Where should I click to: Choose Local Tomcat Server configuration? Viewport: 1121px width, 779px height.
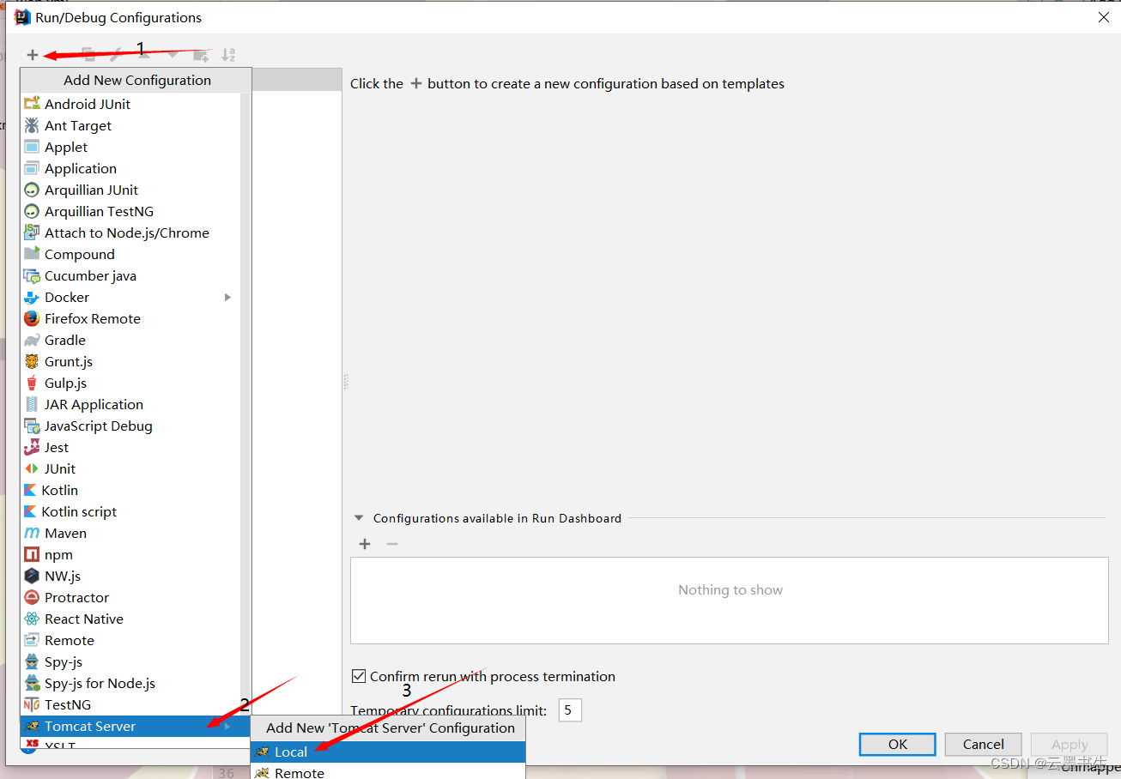[388, 752]
